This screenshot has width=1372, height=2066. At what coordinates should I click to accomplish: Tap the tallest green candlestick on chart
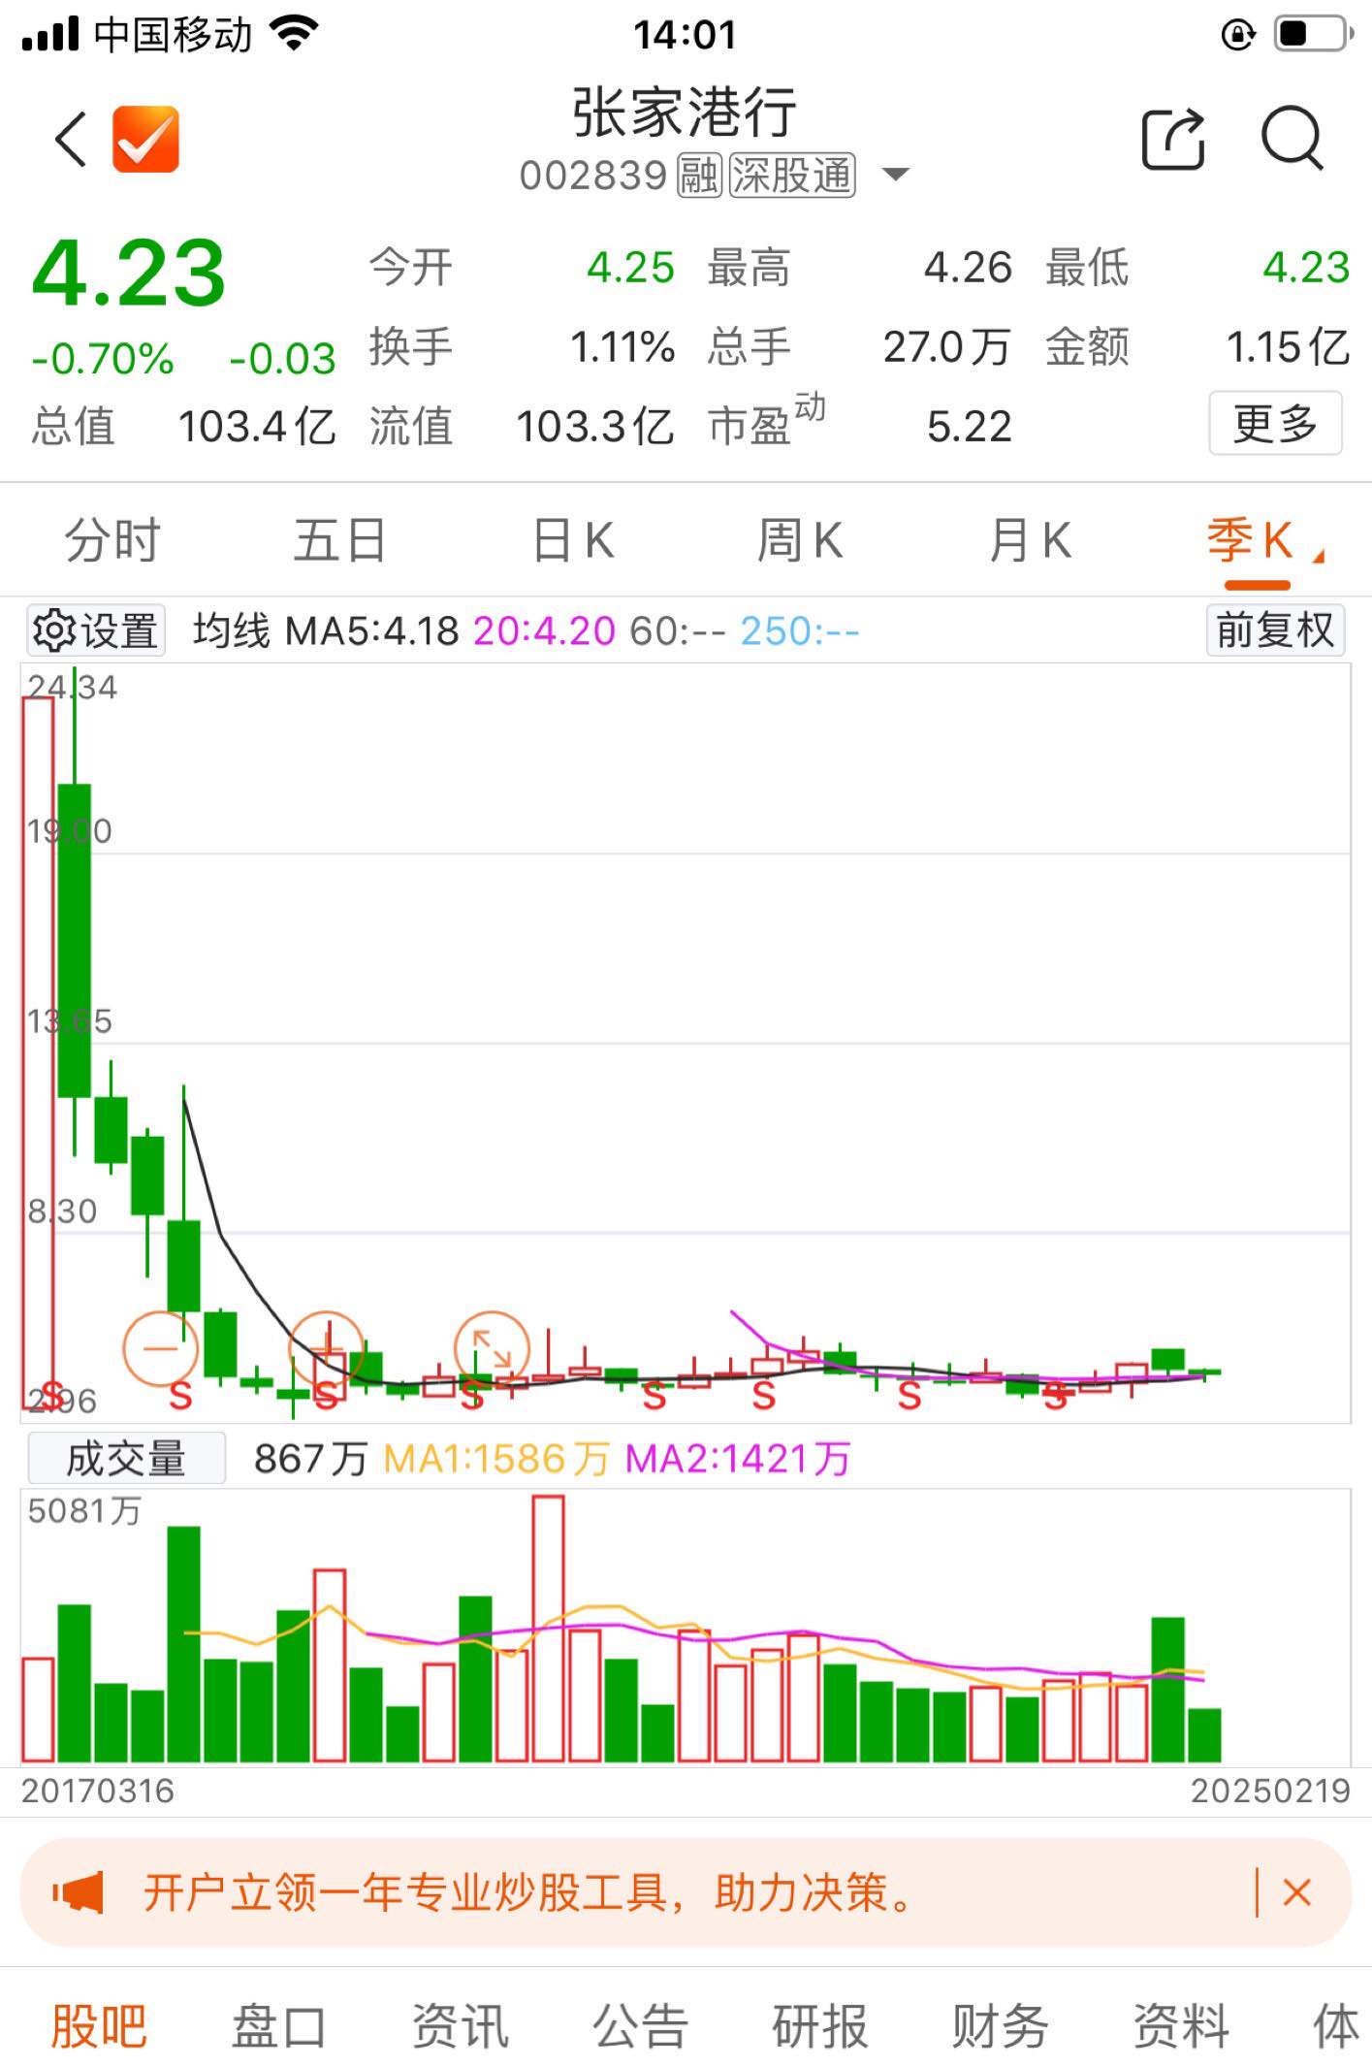75,939
